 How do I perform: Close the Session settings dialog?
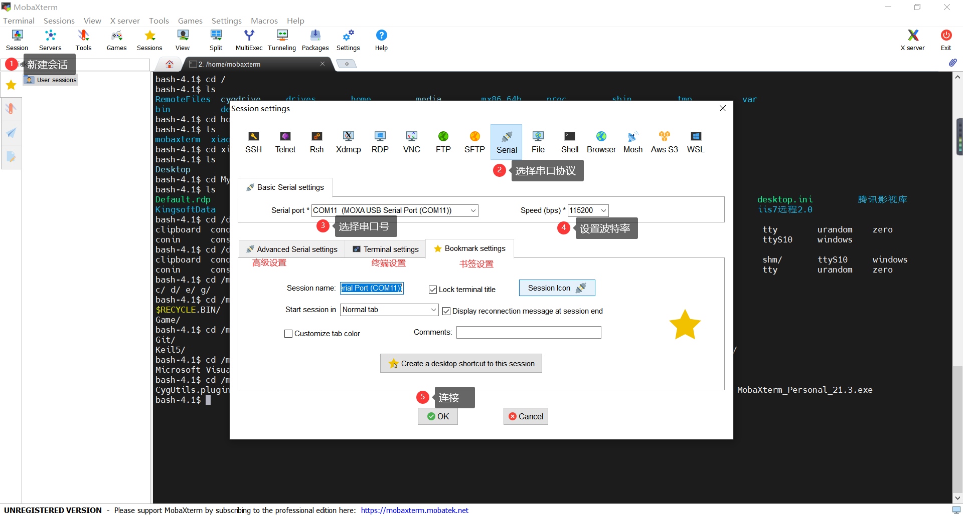(x=723, y=108)
